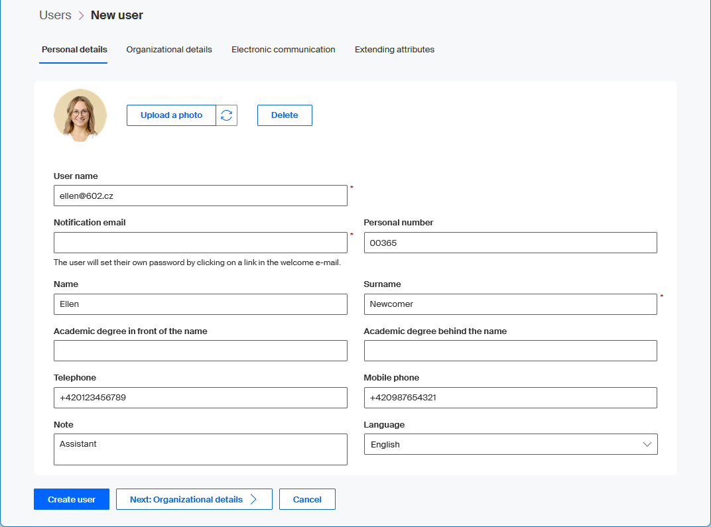Go back to Users breadcrumb link
Screen dimensions: 711x527
(x=55, y=15)
